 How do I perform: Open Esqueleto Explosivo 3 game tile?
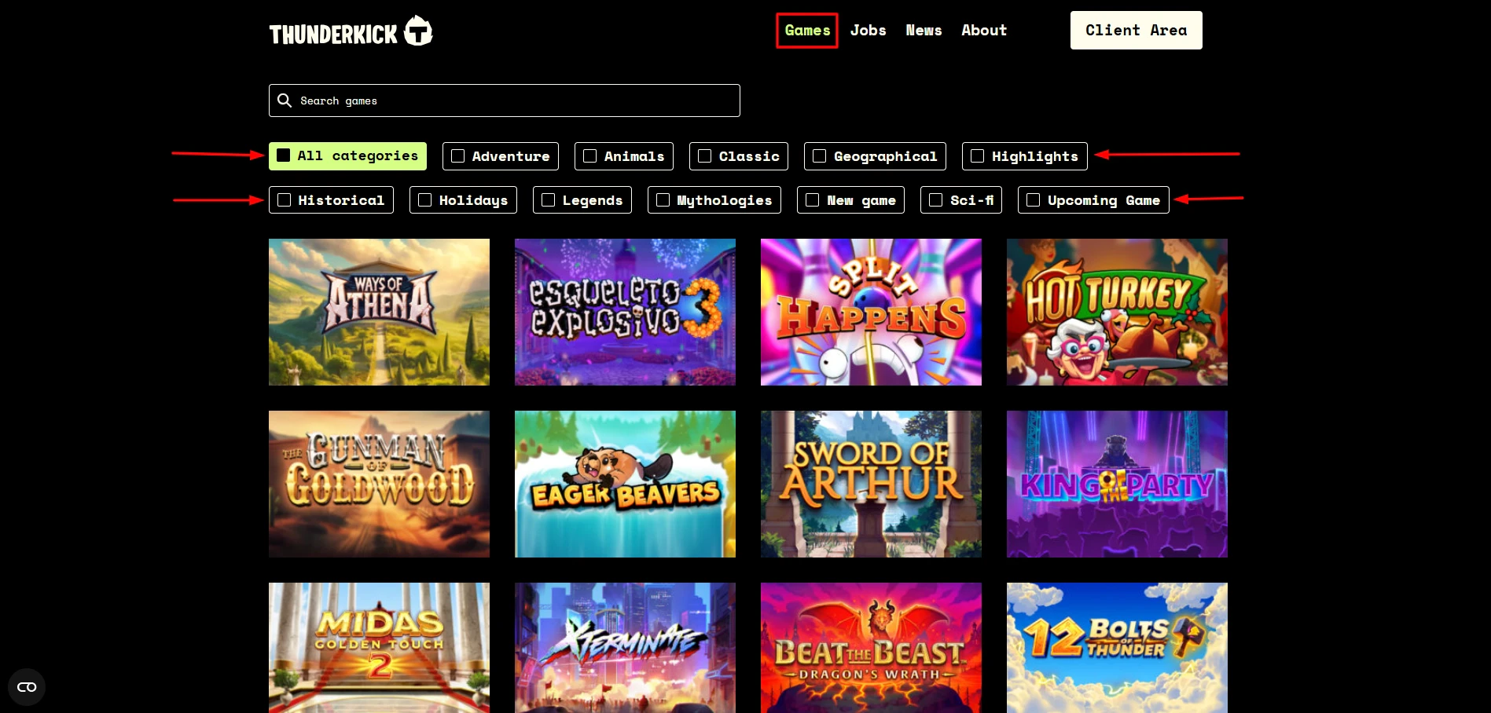(625, 312)
